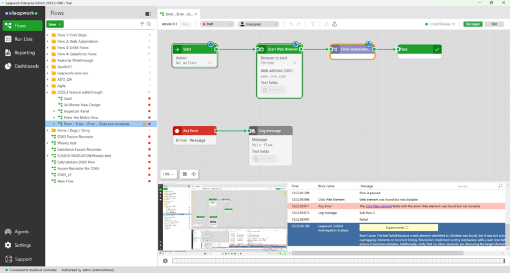The height and width of the screenshot is (273, 510).
Task: Click the search icon in Flows panel
Action: (149, 24)
